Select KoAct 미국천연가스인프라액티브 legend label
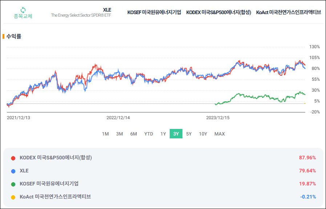Screen dimensions: 326x209 [55, 197]
